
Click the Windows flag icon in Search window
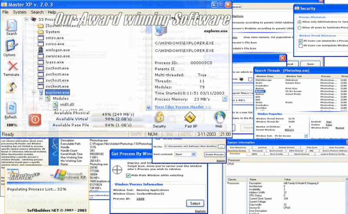click(x=241, y=79)
